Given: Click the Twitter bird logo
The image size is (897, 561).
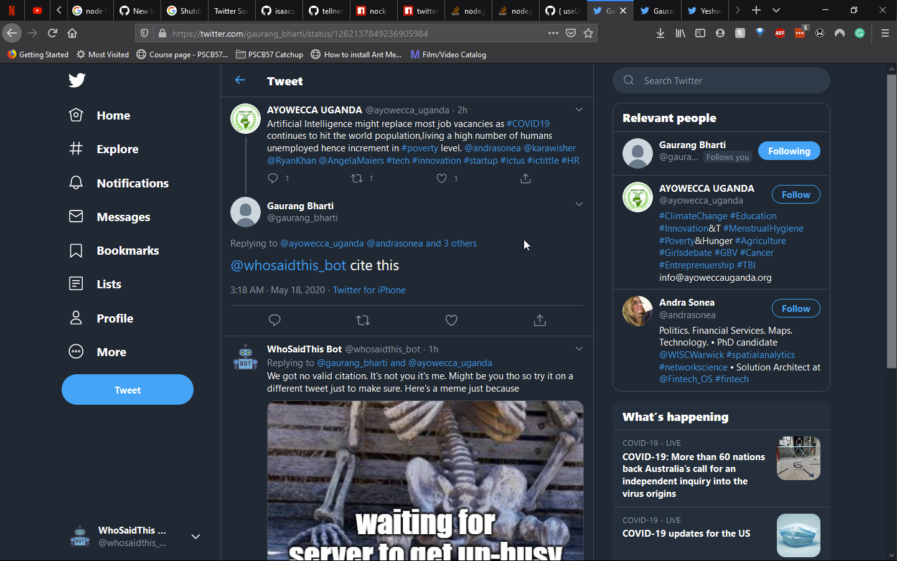Looking at the screenshot, I should pyautogui.click(x=77, y=80).
